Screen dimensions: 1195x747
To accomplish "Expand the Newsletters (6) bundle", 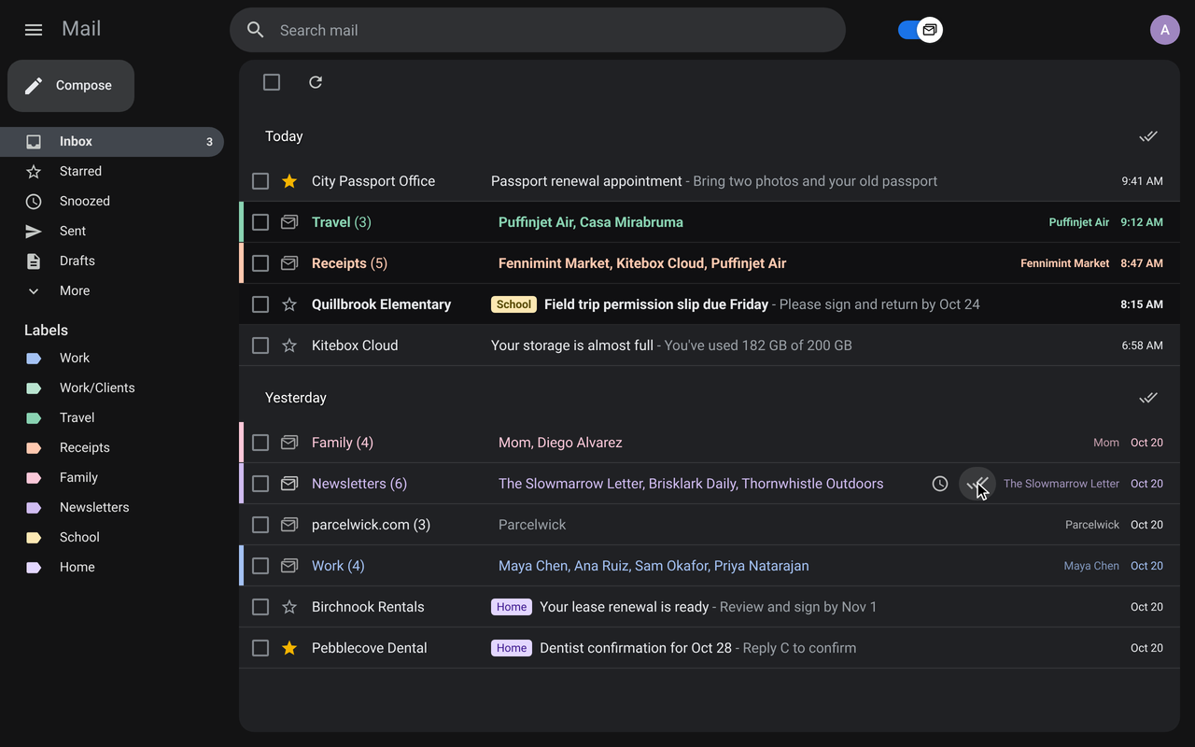I will [x=710, y=484].
